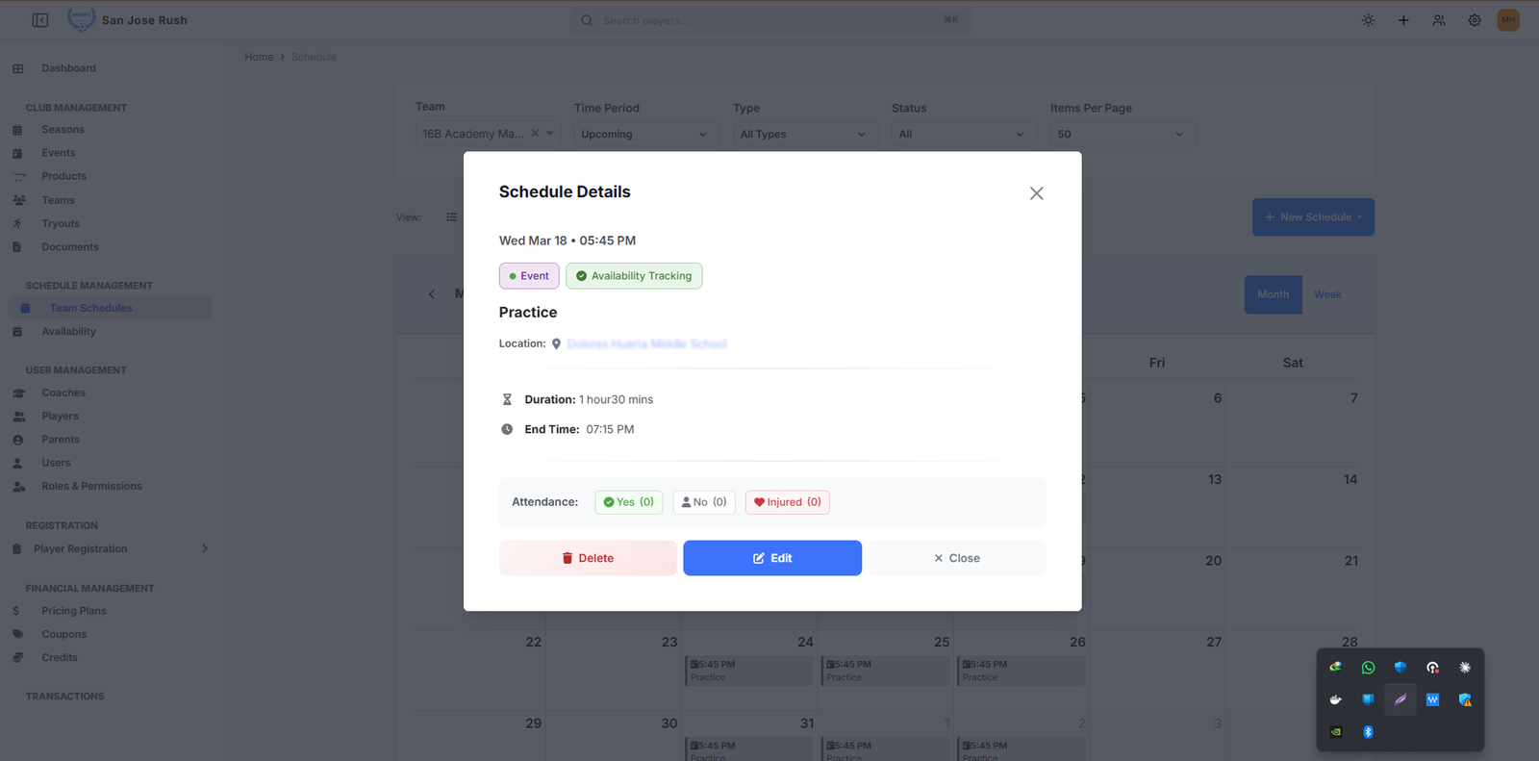The width and height of the screenshot is (1539, 761).
Task: Click the users icon in the top bar
Action: [1439, 20]
